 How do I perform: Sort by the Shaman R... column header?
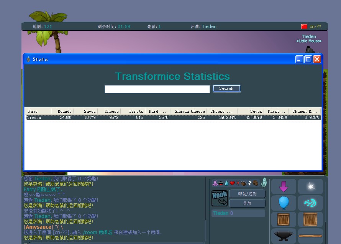[305, 111]
